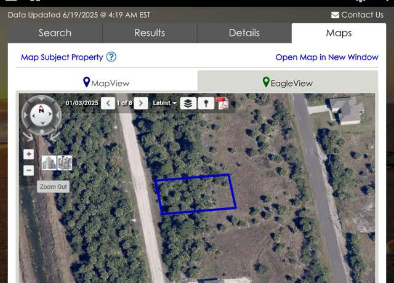Click the layers stack icon
This screenshot has height=283, width=394.
[x=188, y=103]
